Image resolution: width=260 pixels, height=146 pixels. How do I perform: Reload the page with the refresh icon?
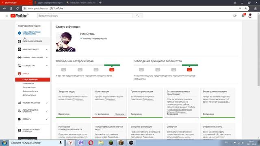17,8
